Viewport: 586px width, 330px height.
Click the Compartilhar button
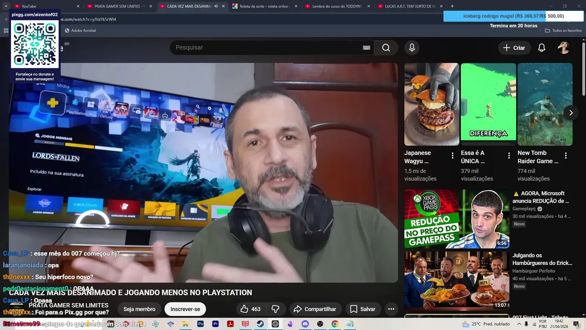(315, 309)
